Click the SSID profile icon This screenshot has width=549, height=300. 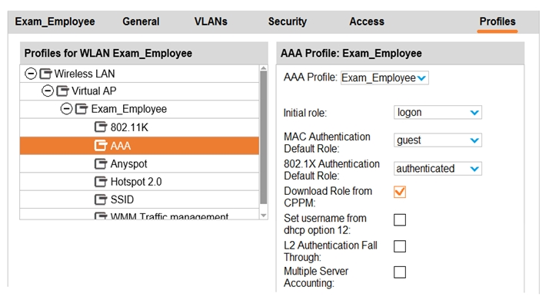point(101,199)
